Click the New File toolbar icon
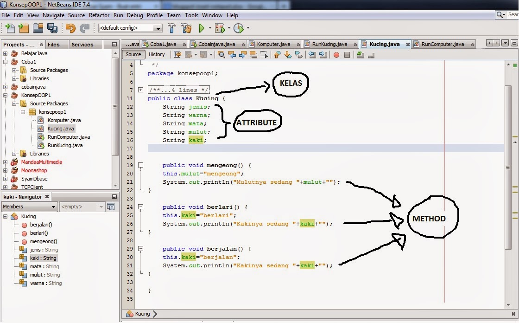This screenshot has height=323, width=519. pos(10,28)
